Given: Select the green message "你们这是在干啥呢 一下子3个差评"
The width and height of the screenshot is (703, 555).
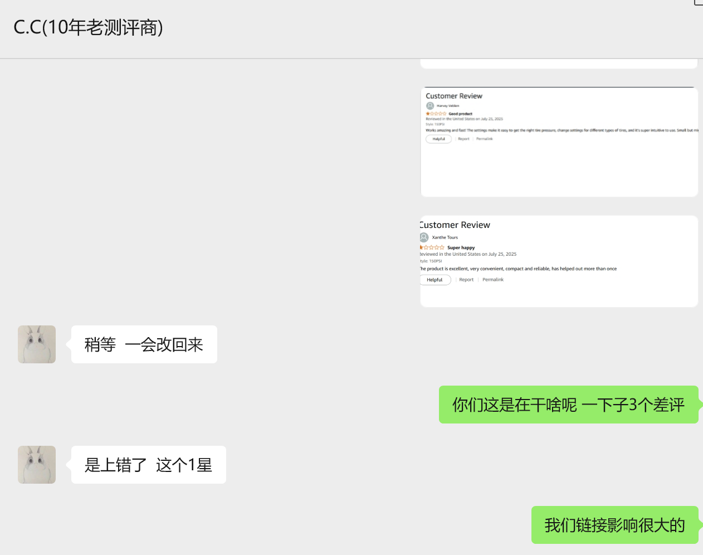Looking at the screenshot, I should tap(568, 405).
